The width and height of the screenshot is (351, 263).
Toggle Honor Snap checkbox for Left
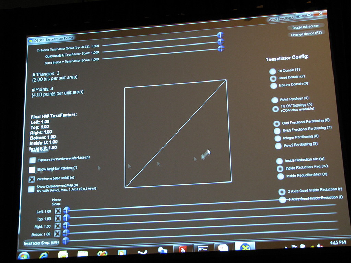point(58,211)
